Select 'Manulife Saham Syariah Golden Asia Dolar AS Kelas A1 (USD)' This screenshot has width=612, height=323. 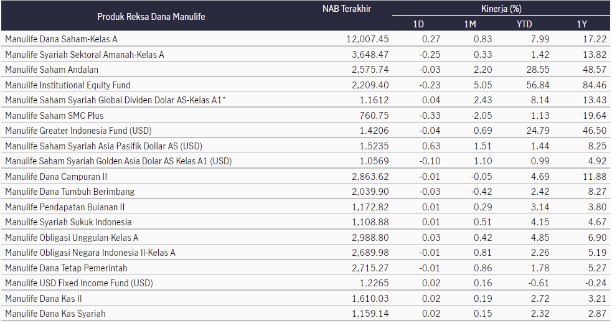[x=119, y=161]
